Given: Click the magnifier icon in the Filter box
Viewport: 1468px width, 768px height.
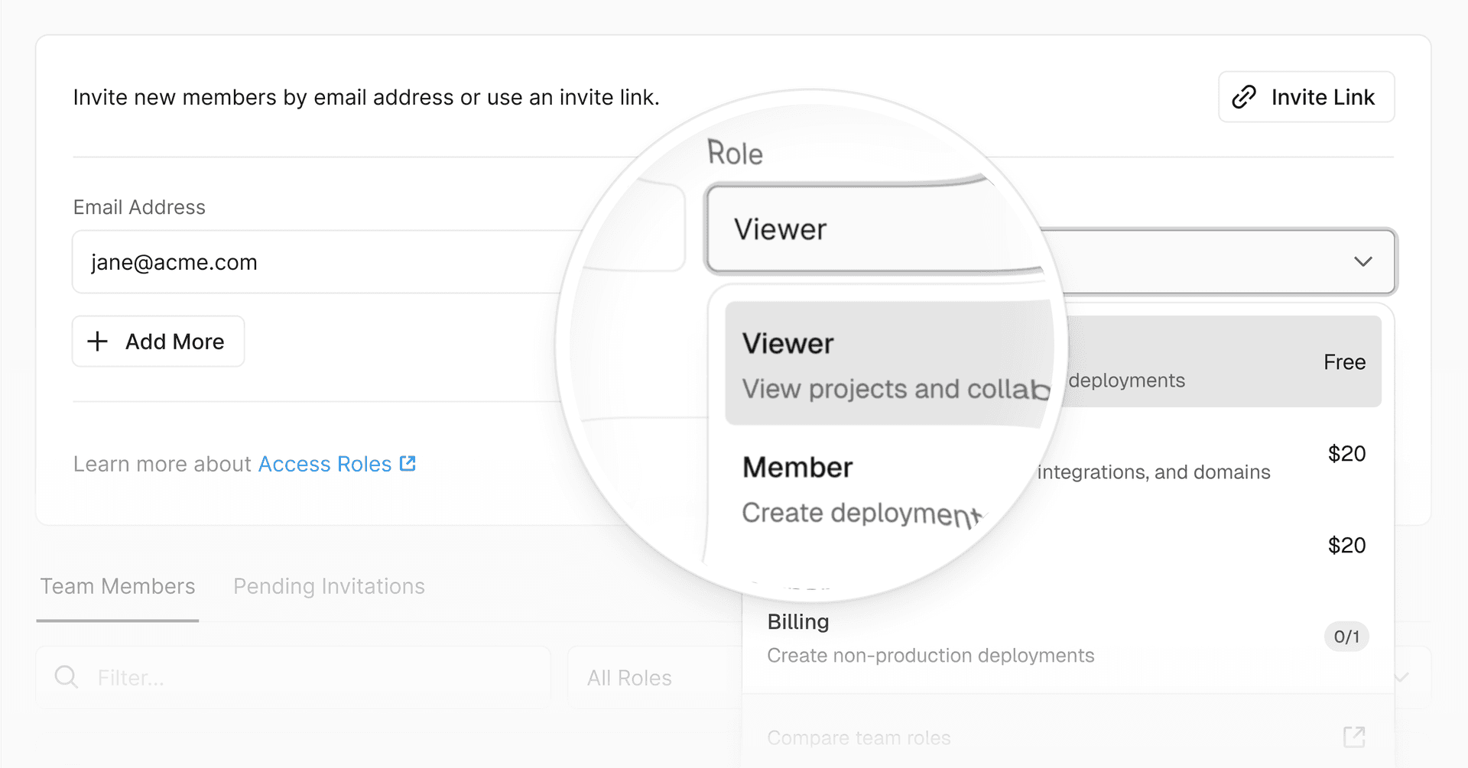Looking at the screenshot, I should pyautogui.click(x=67, y=677).
